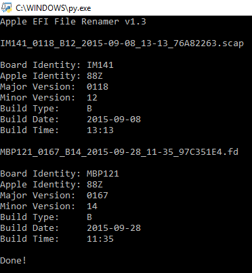The width and height of the screenshot is (252, 273).
Task: Click the Board Identity MBP121 value
Action: tap(103, 174)
